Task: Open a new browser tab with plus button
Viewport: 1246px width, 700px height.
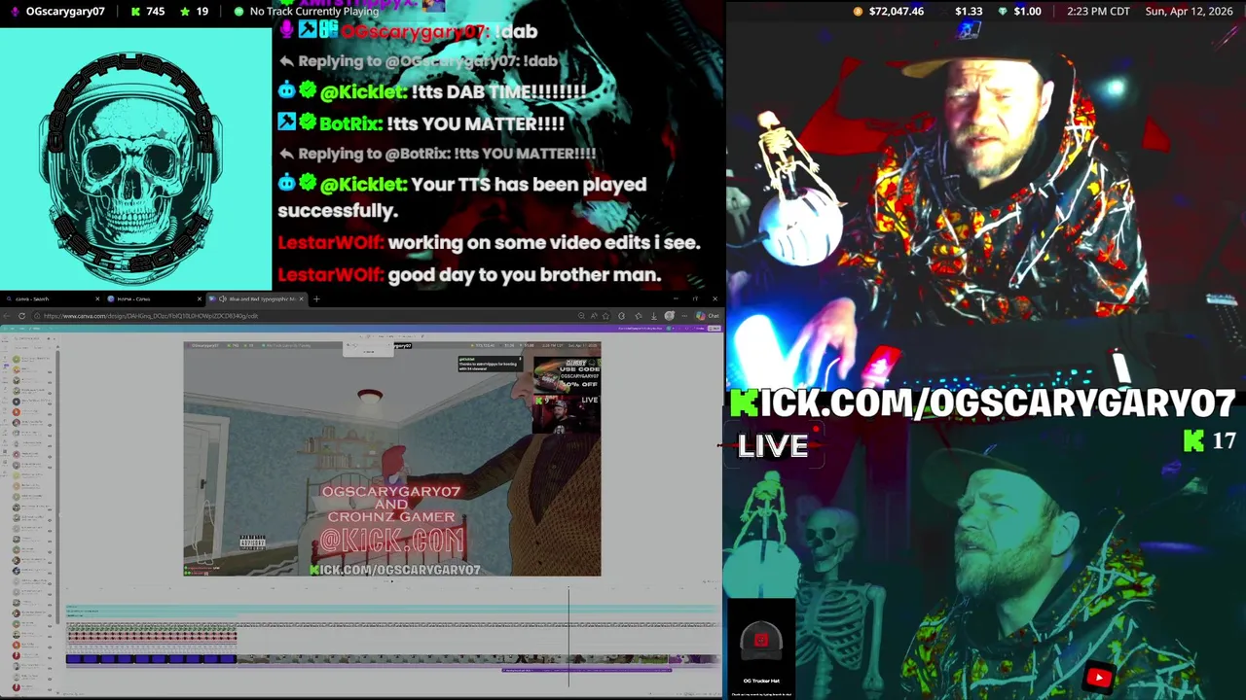Action: pyautogui.click(x=316, y=298)
